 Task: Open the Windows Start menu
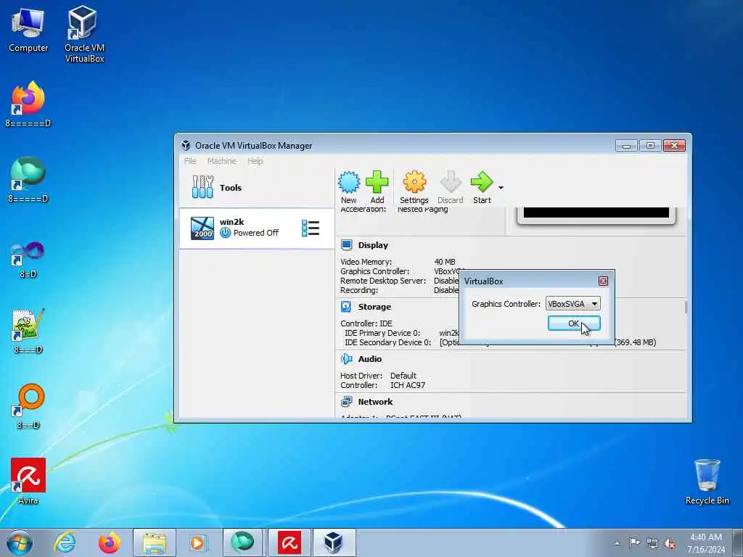(20, 542)
